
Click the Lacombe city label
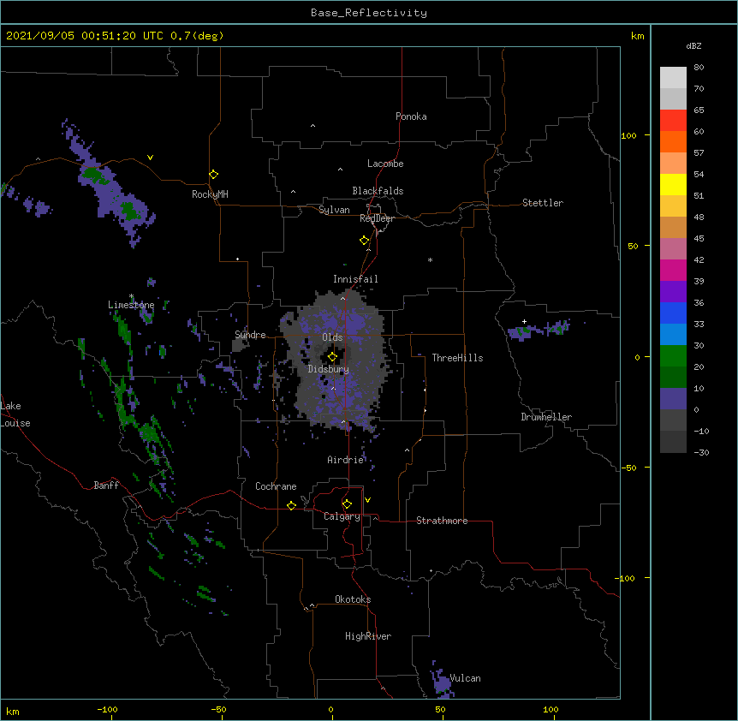coord(385,164)
